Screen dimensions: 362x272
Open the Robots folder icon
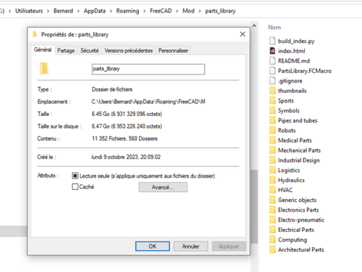[x=272, y=131]
